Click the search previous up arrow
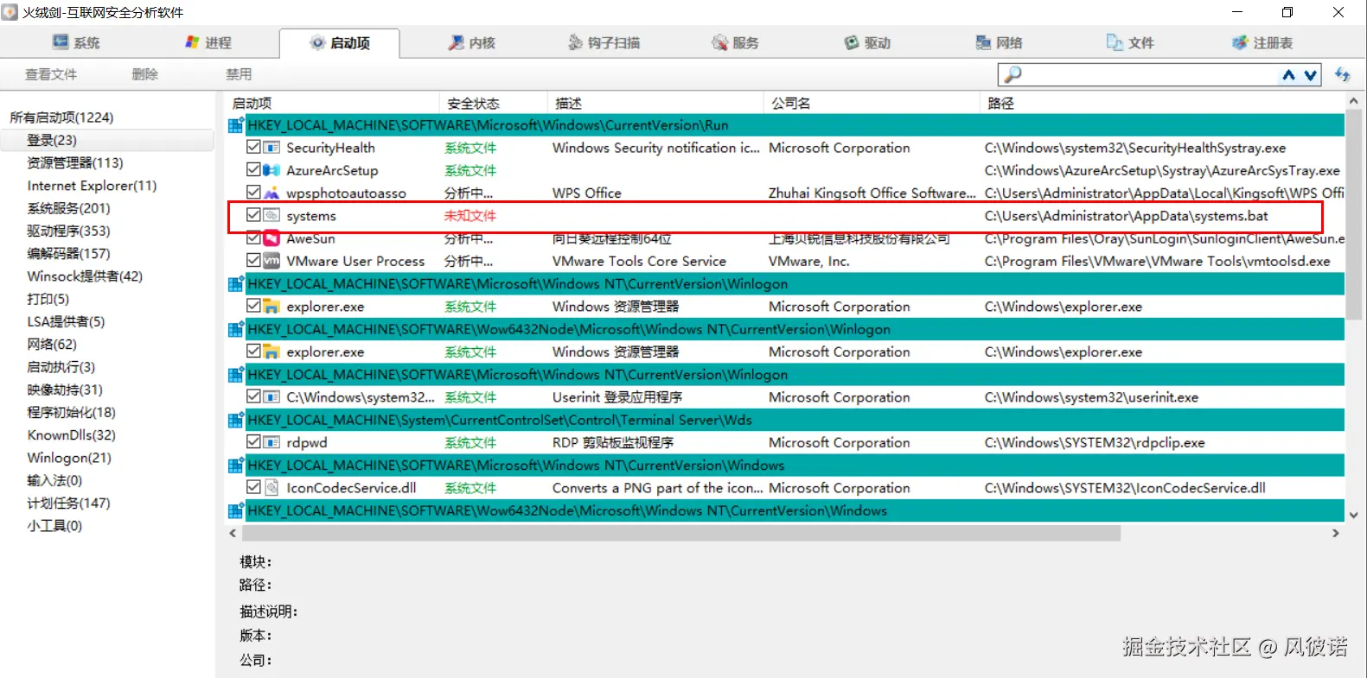The height and width of the screenshot is (678, 1367). pyautogui.click(x=1288, y=75)
